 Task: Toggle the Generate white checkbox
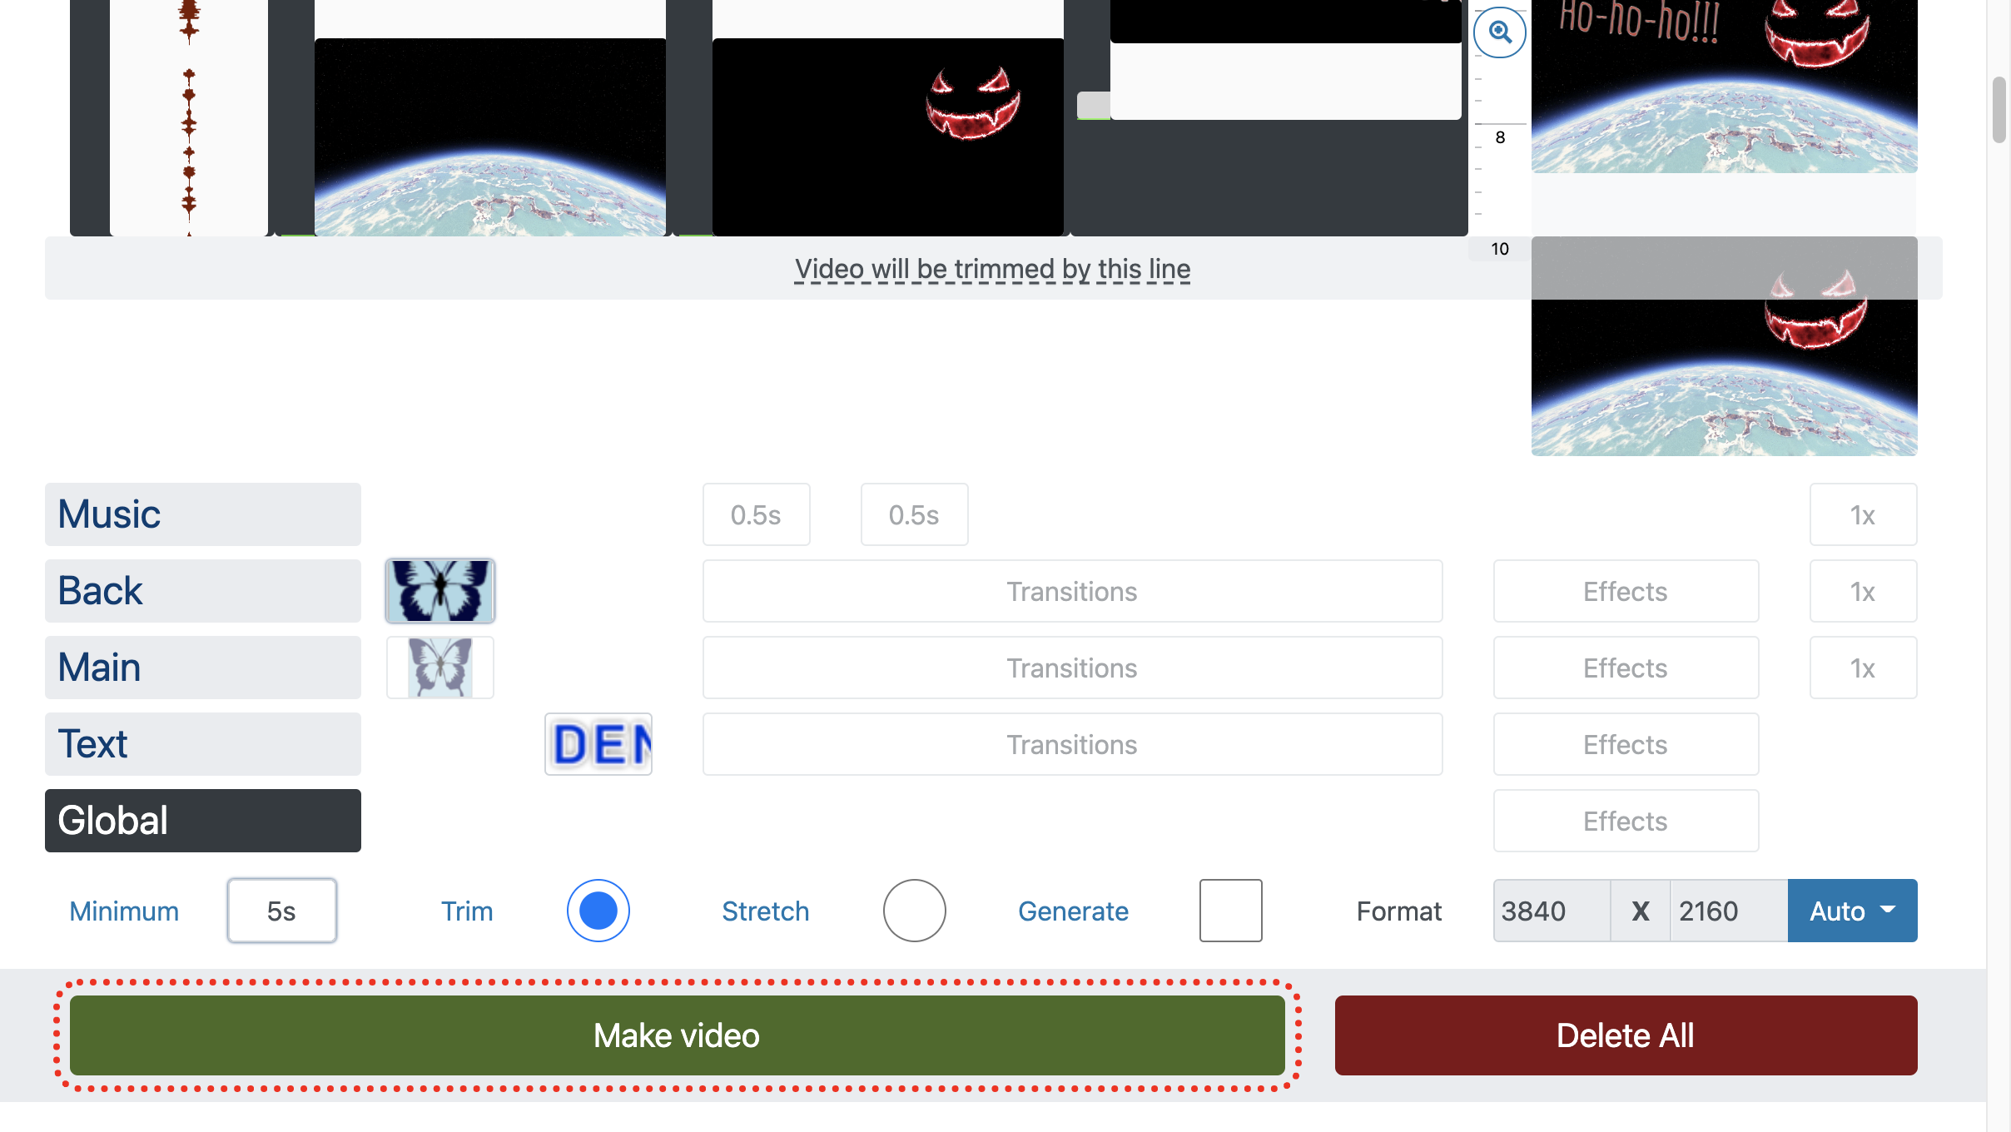[1229, 910]
